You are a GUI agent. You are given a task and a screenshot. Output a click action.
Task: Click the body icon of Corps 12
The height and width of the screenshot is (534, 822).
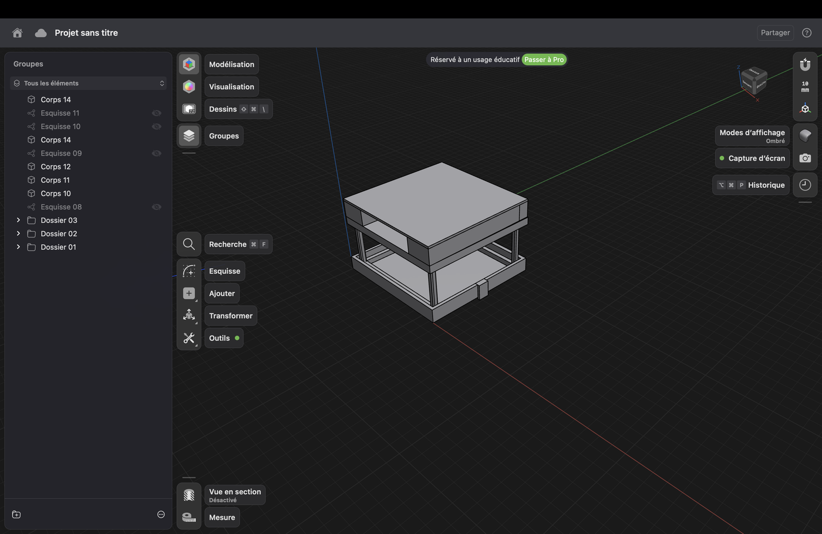(x=31, y=167)
